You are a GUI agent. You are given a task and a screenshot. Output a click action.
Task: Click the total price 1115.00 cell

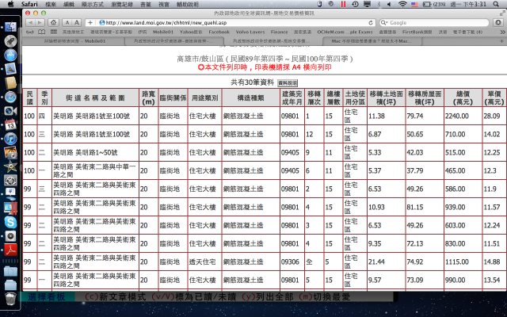coord(463,262)
